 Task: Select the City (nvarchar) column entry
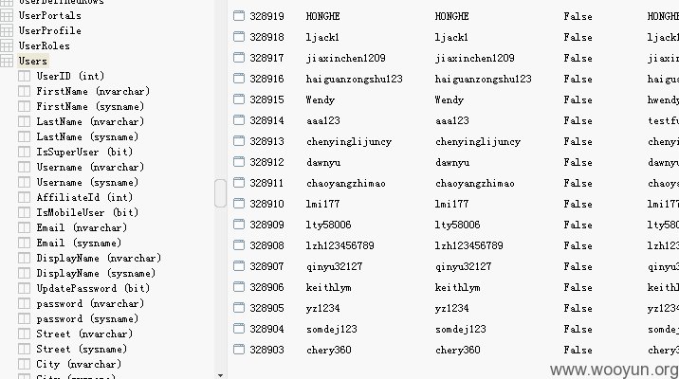point(79,364)
